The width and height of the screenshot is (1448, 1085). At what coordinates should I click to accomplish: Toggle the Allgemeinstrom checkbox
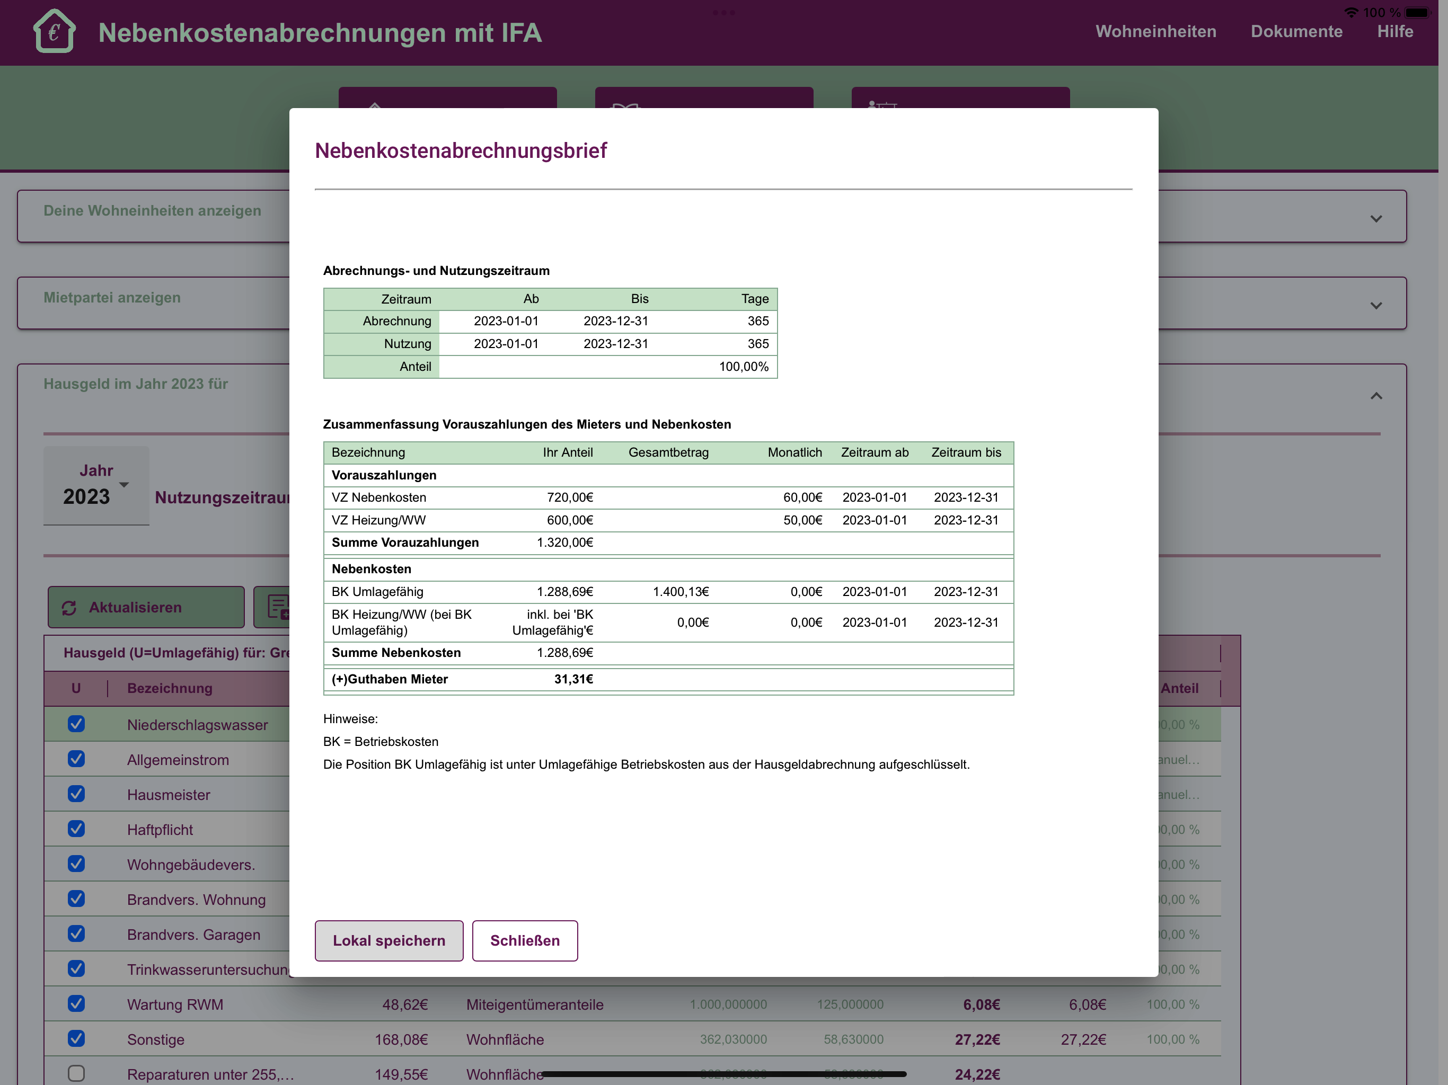[x=76, y=759]
